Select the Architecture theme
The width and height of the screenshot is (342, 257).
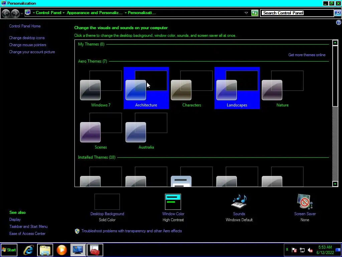click(x=146, y=88)
